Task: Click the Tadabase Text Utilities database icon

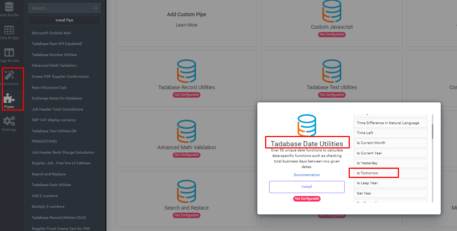Action: pyautogui.click(x=332, y=71)
